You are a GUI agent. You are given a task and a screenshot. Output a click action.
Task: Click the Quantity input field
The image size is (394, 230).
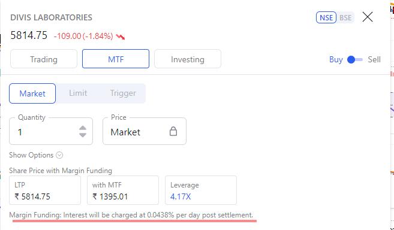click(x=51, y=131)
